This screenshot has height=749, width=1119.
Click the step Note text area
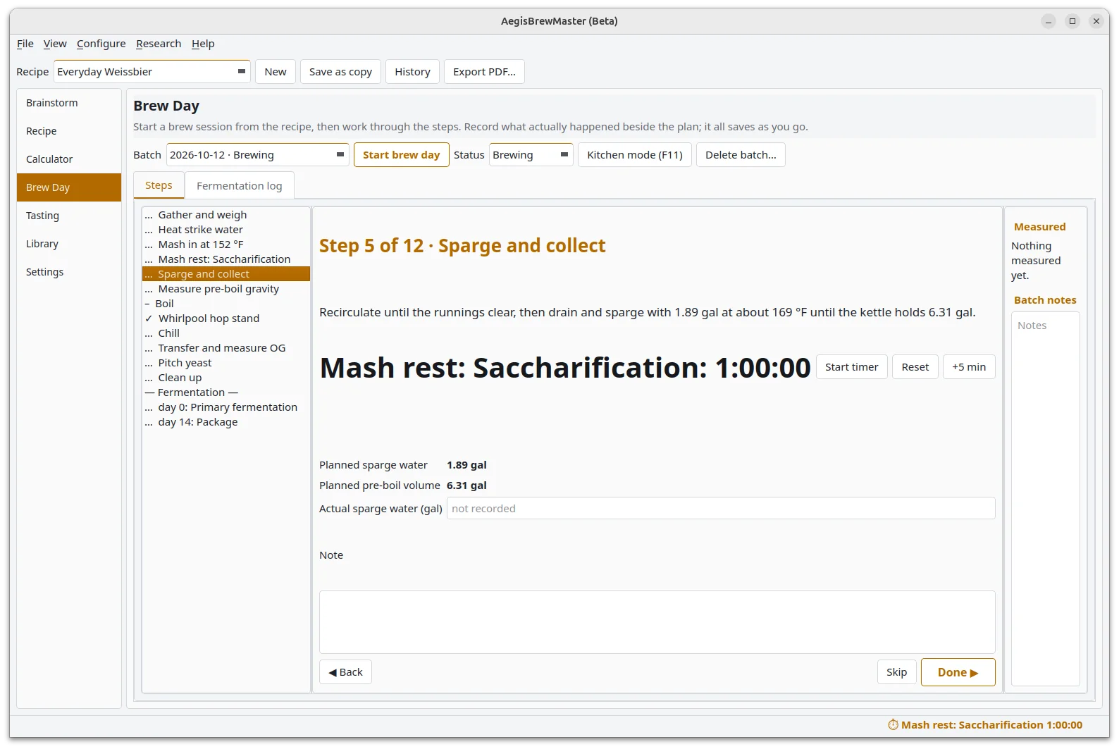(x=657, y=622)
